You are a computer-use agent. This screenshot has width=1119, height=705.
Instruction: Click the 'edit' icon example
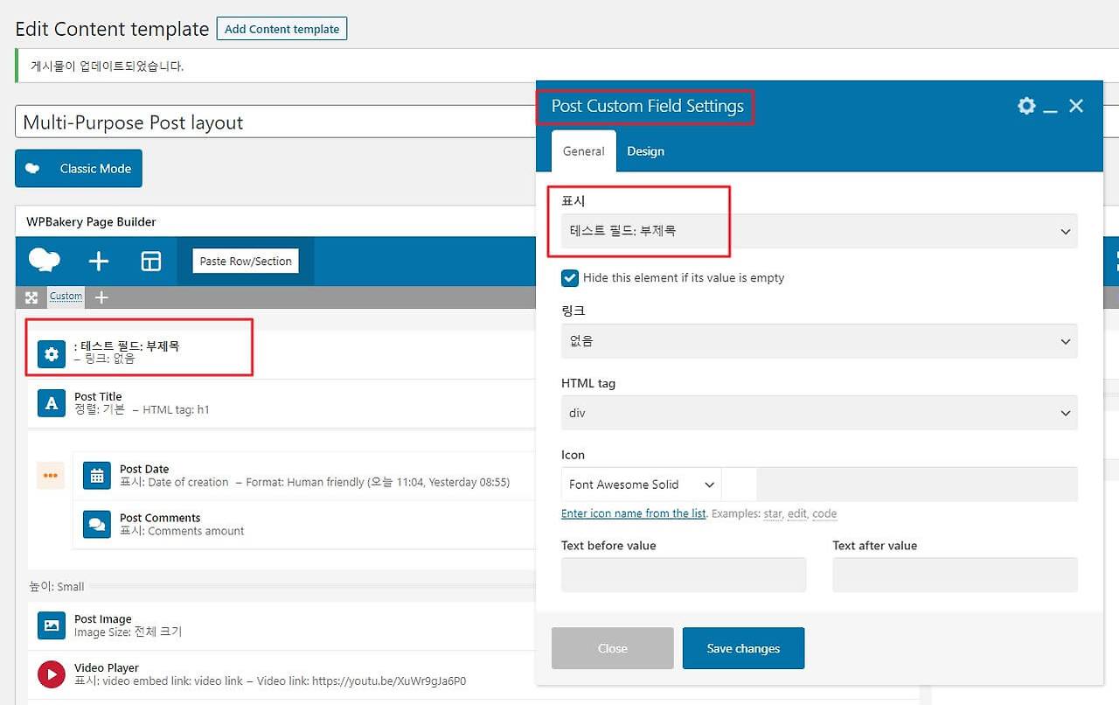click(797, 513)
